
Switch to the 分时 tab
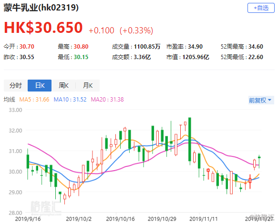click(x=16, y=86)
